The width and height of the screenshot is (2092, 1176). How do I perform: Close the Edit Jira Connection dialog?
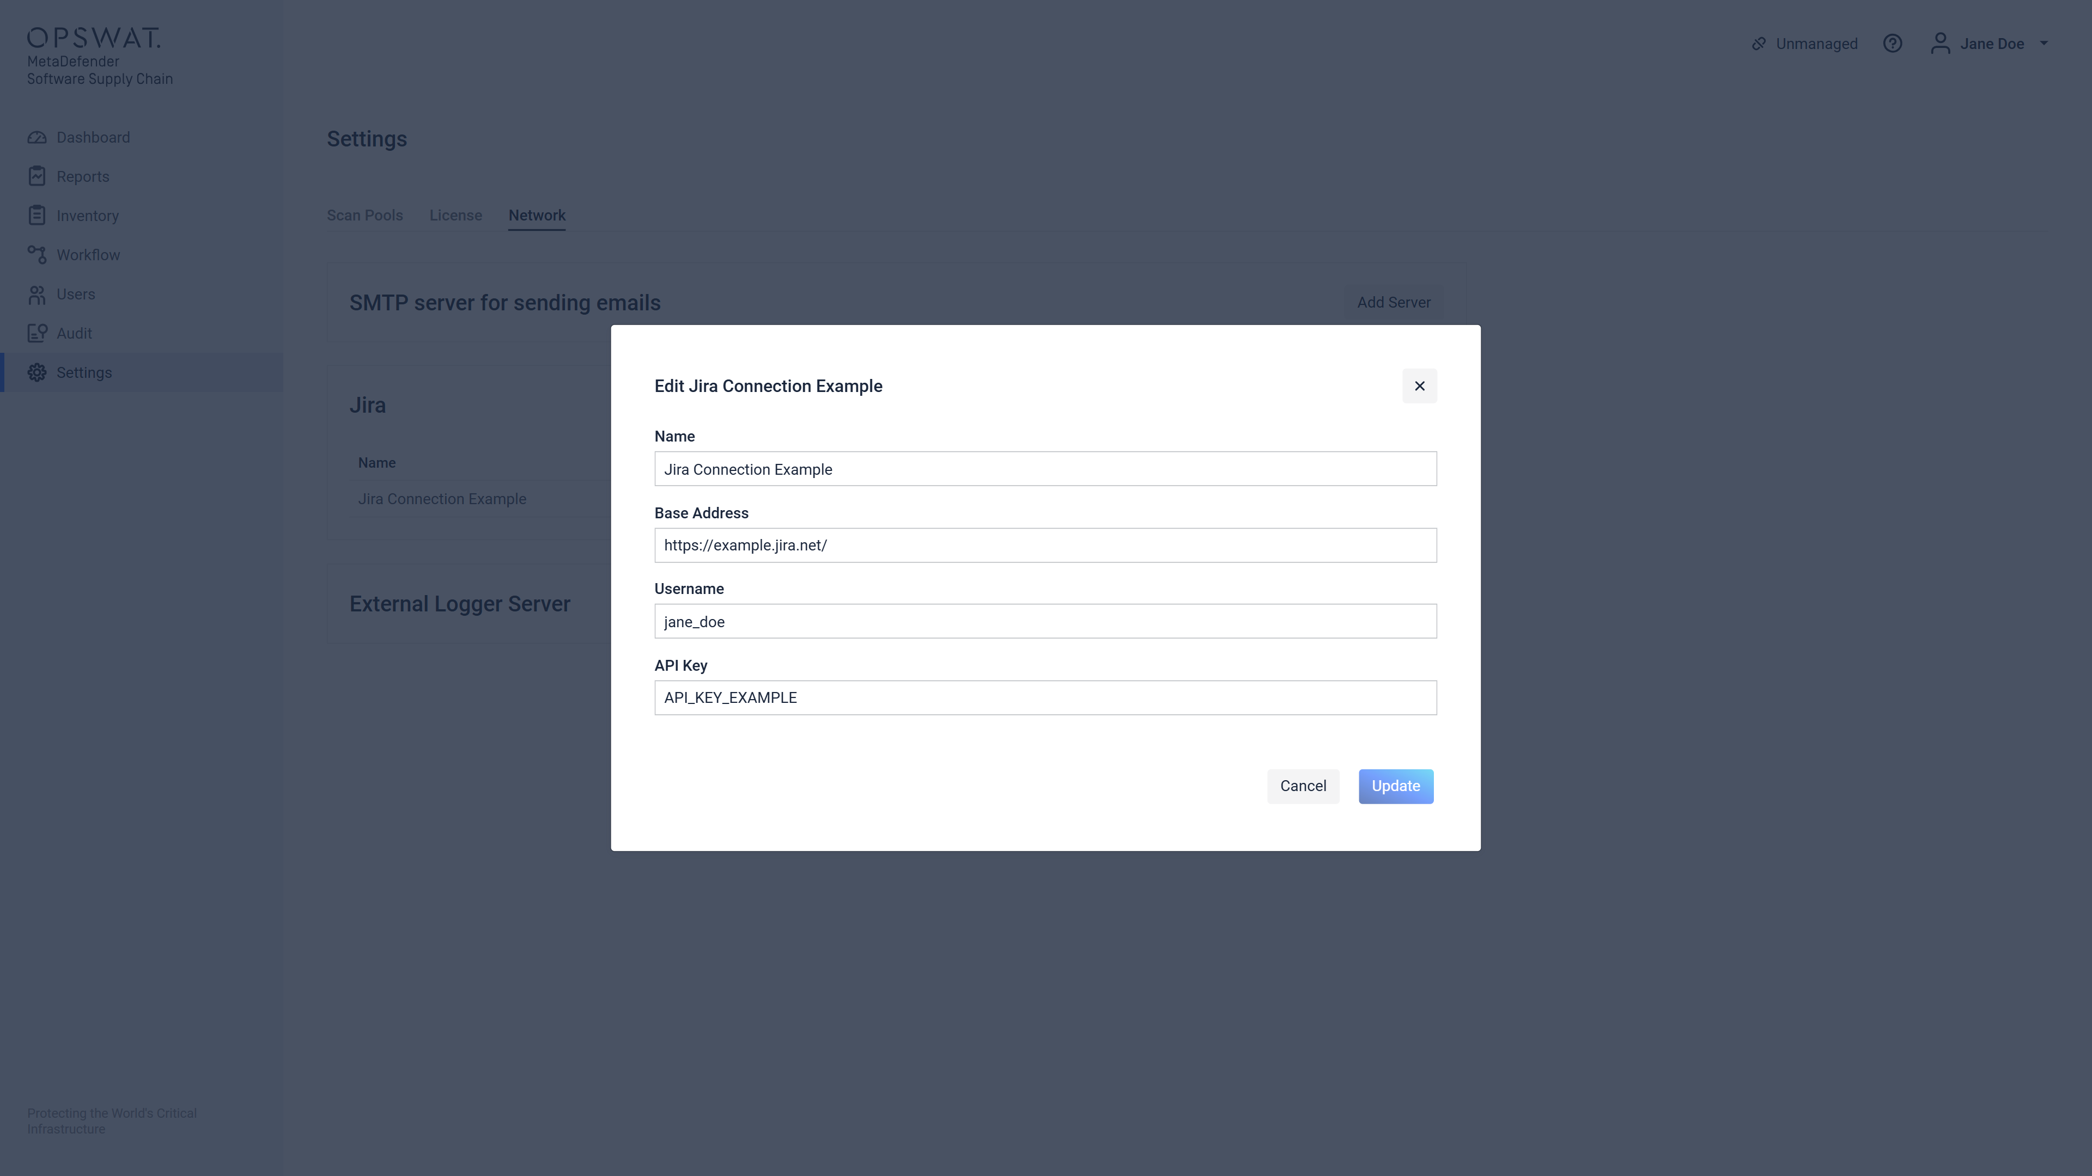point(1419,387)
